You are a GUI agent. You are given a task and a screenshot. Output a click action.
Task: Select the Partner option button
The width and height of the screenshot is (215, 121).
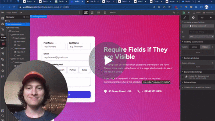coord(73,70)
